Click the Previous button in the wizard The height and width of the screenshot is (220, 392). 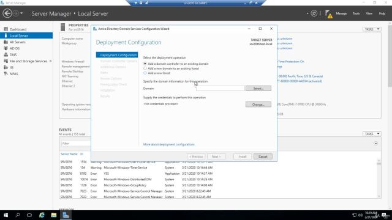point(196,156)
